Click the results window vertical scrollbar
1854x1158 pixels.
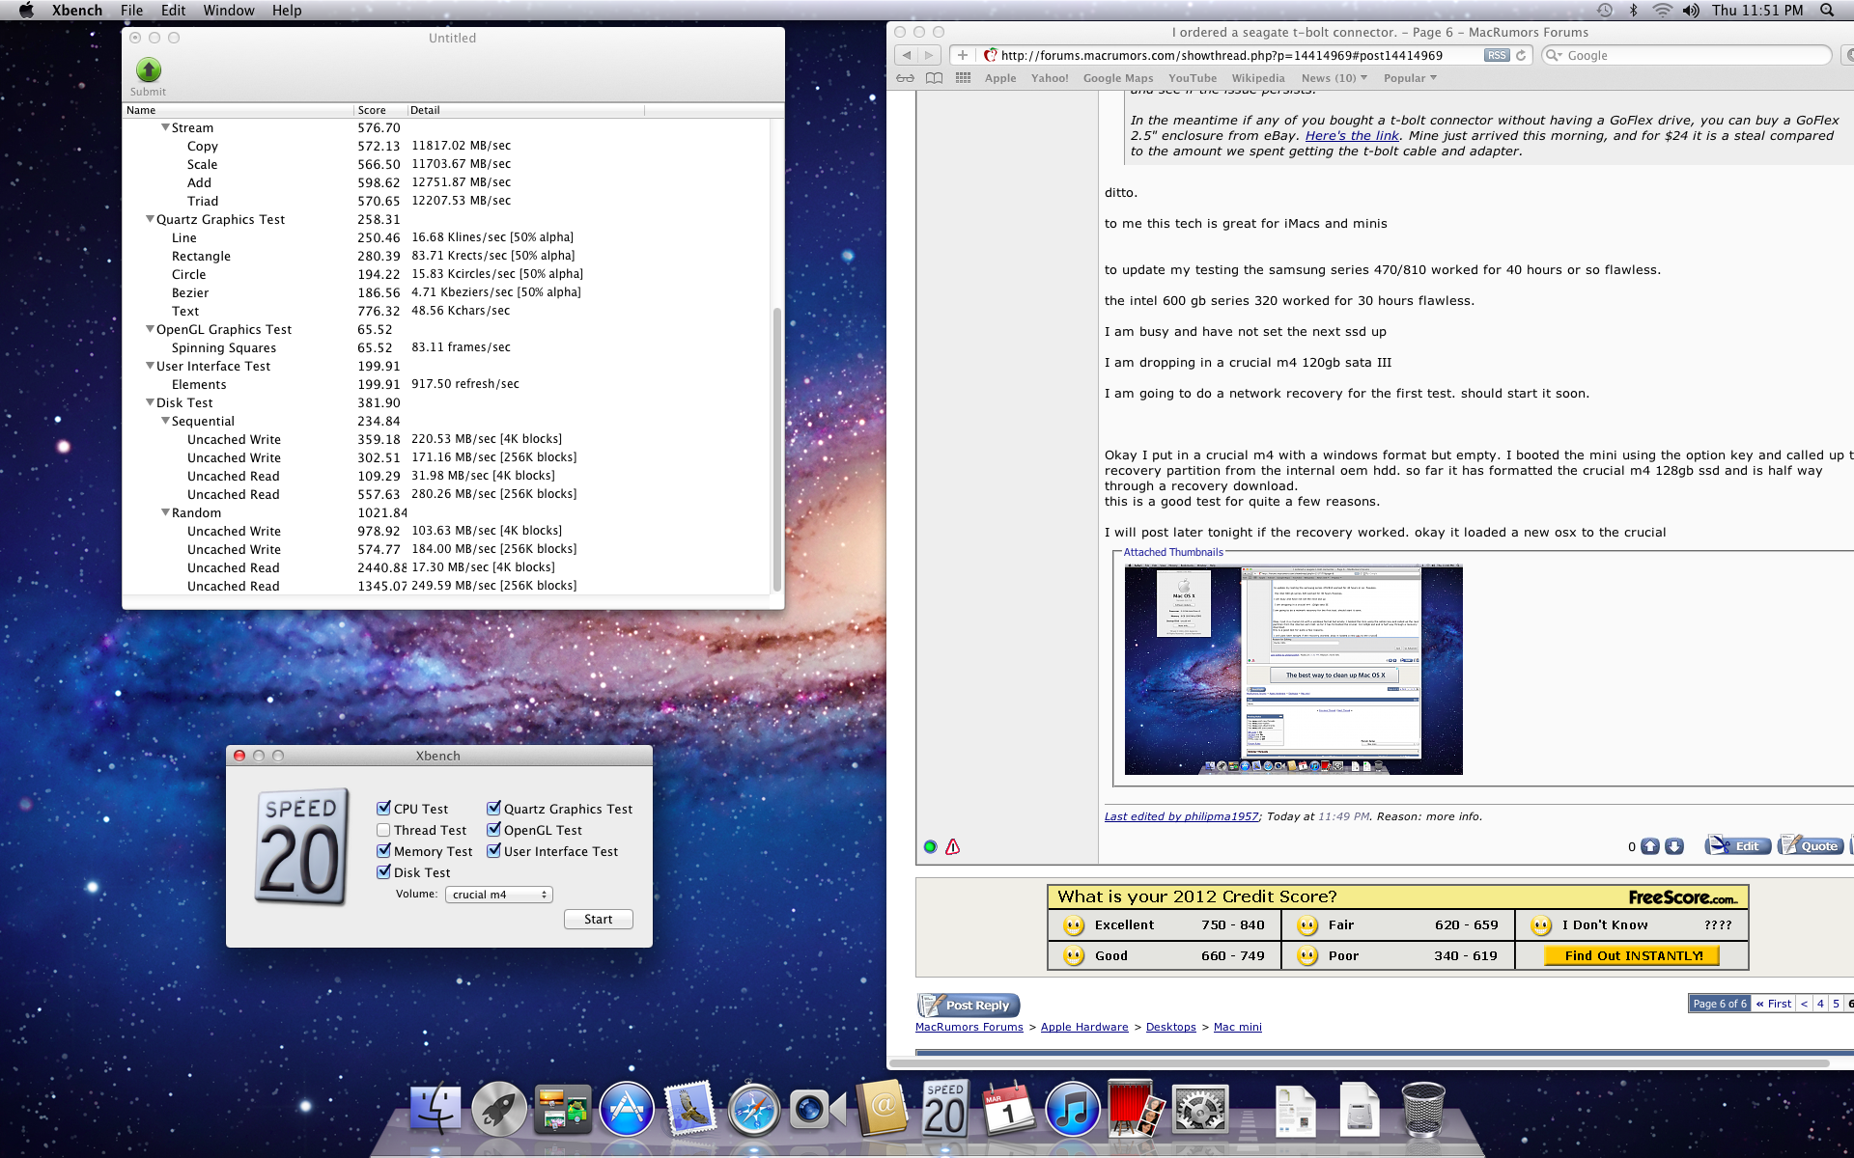coord(776,449)
